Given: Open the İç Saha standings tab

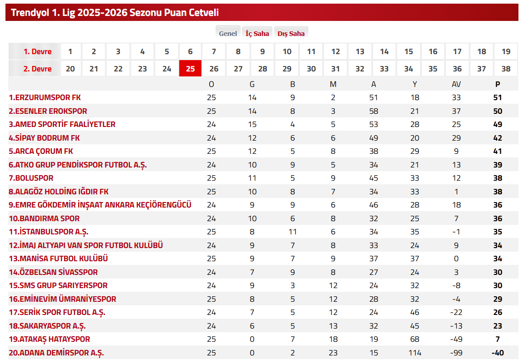Looking at the screenshot, I should [257, 33].
